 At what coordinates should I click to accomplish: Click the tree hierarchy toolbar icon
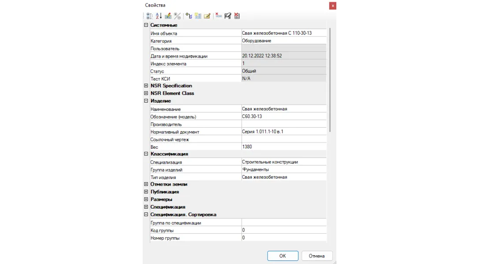tap(189, 16)
